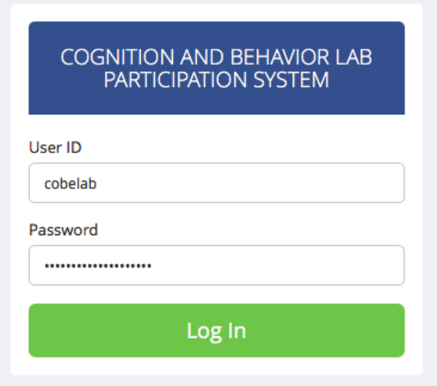The width and height of the screenshot is (437, 386).
Task: Place cursor after 'cobelab' in User ID
Action: click(x=97, y=183)
